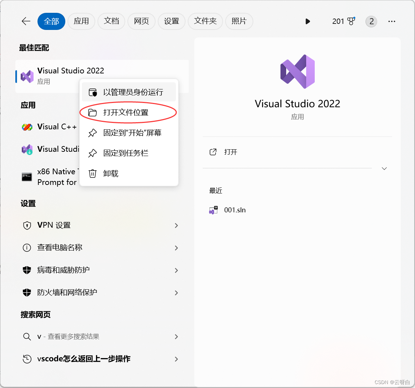The image size is (415, 388).
Task: Show more filters with play arrow icon
Action: [308, 21]
